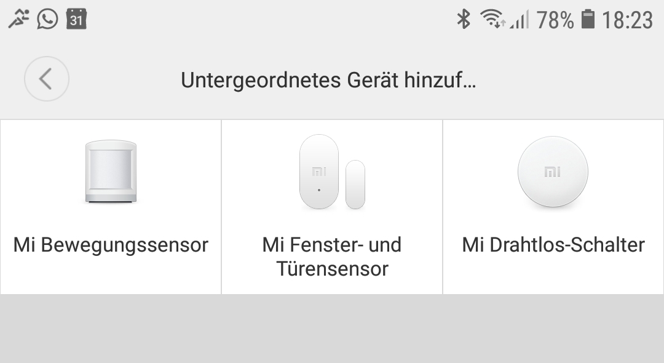Tap the Mi motion sensor product image
Viewport: 664px width, 363px height.
111,171
